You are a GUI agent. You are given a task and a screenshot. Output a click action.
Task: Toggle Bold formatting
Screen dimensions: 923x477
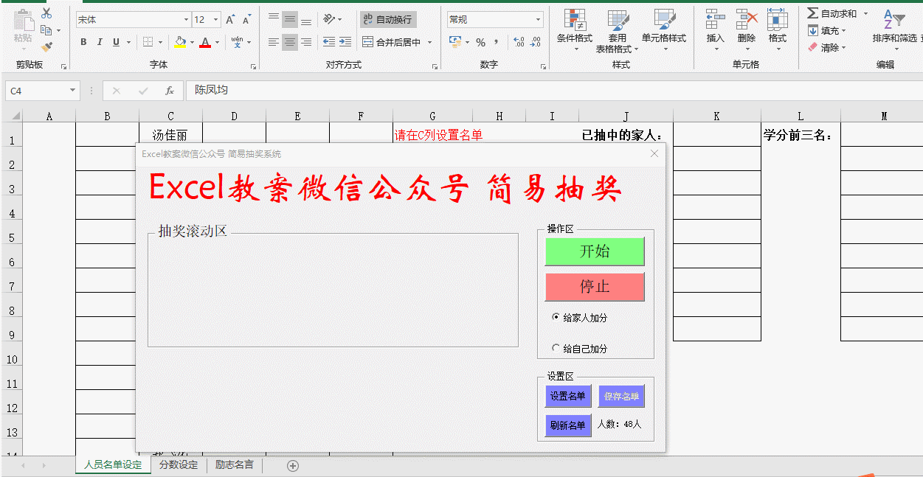[83, 42]
